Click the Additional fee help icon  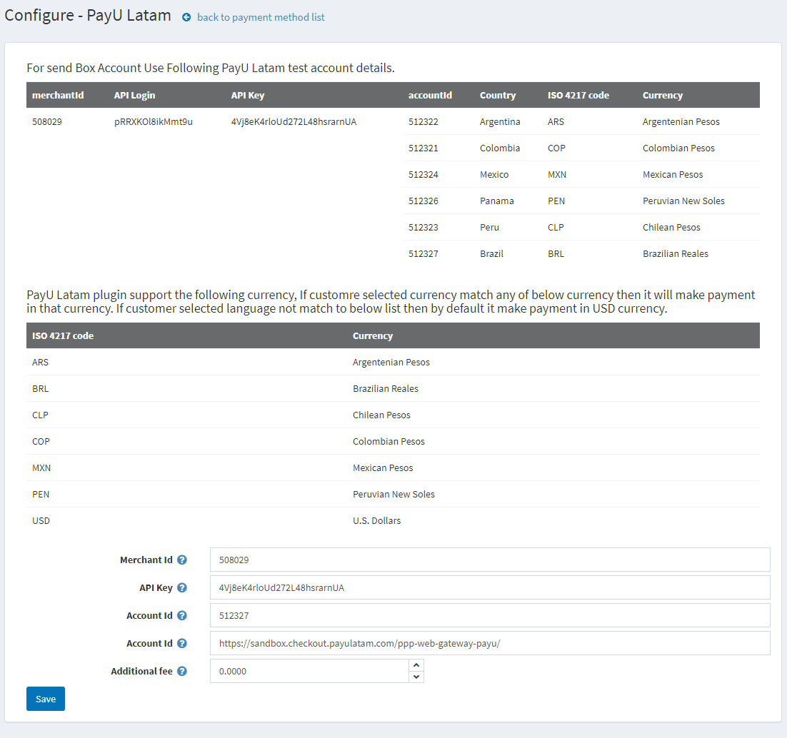(182, 672)
